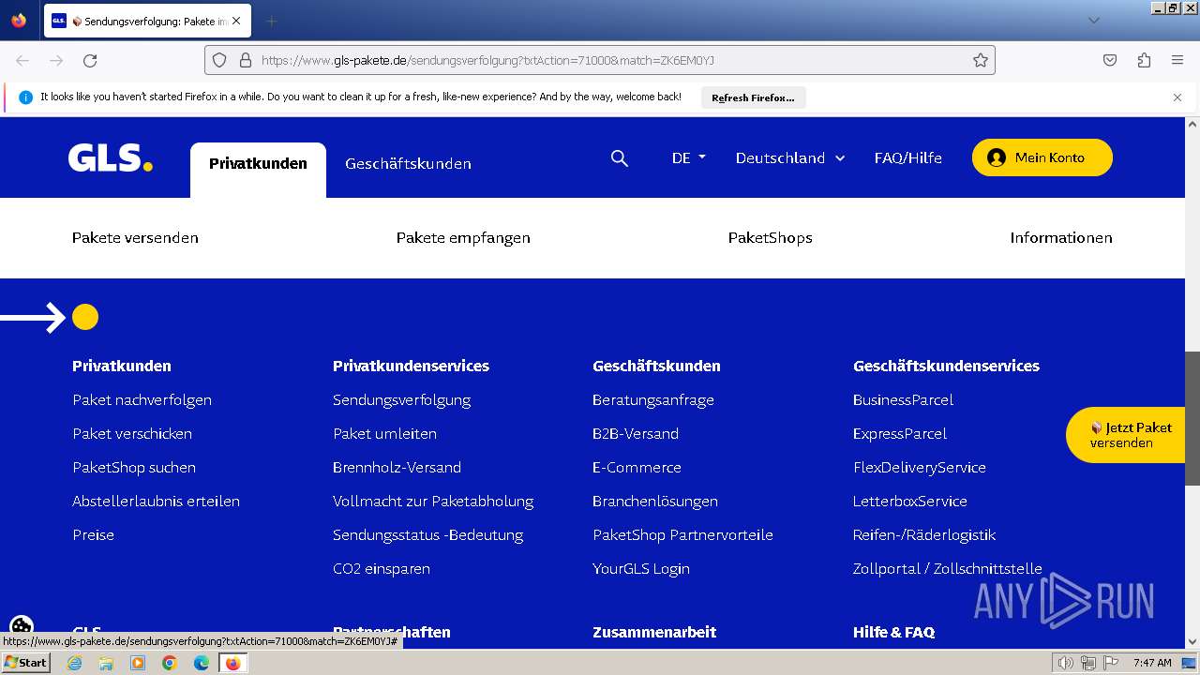
Task: Open E-Commerce link
Action: coord(637,468)
